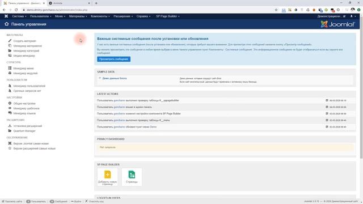Click the cube icon beside Менеджер модулей
The height and width of the screenshot is (204, 363).
[x=10, y=73]
